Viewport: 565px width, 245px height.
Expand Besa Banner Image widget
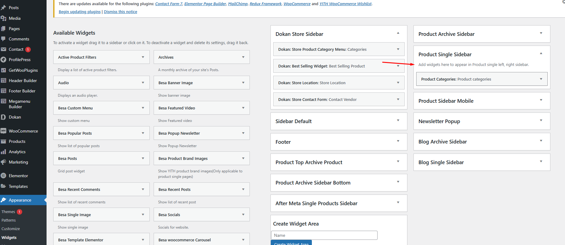click(243, 83)
